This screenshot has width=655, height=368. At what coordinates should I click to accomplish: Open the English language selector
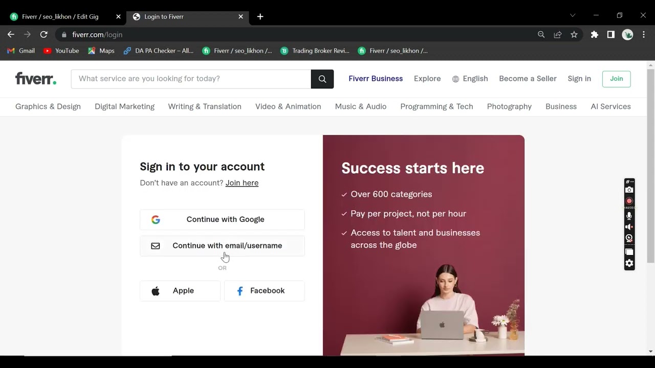coord(470,79)
